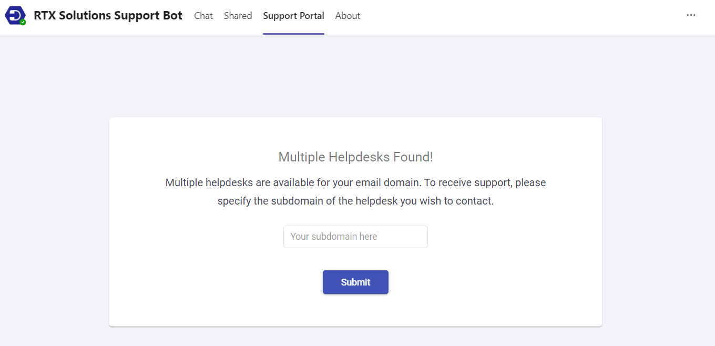The image size is (715, 346).
Task: Click the 'Multiple Helpdesks Found!' heading
Action: click(x=355, y=157)
